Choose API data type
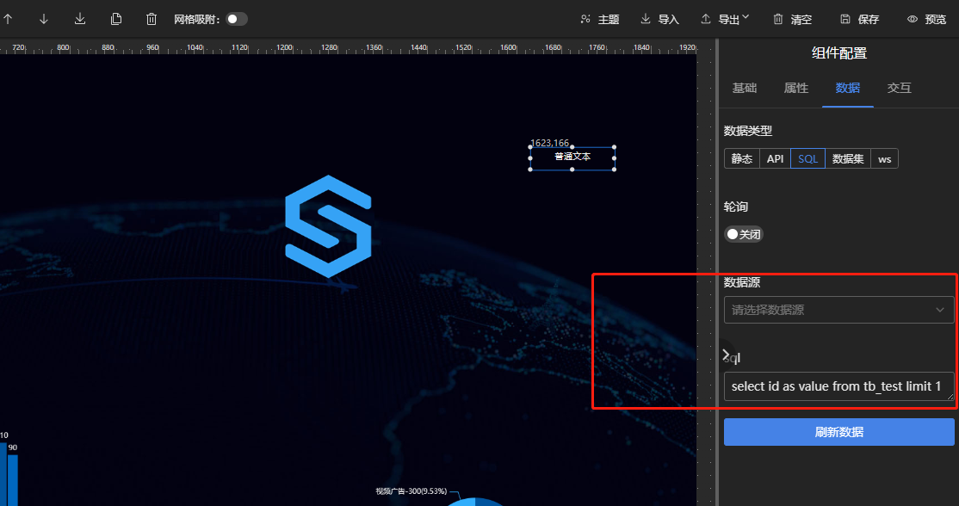The height and width of the screenshot is (506, 959). [775, 159]
